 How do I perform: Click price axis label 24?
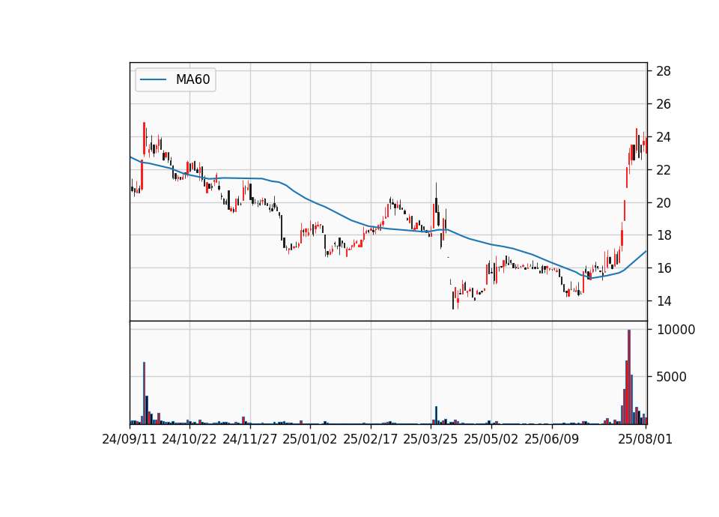[664, 137]
